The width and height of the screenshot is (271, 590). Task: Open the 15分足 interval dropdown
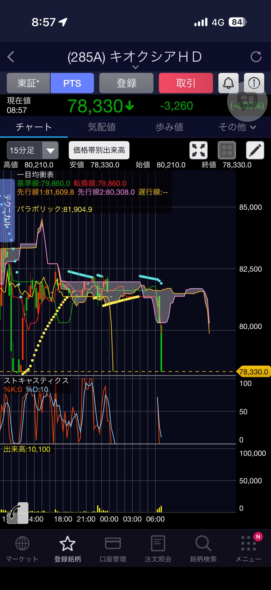click(x=33, y=150)
